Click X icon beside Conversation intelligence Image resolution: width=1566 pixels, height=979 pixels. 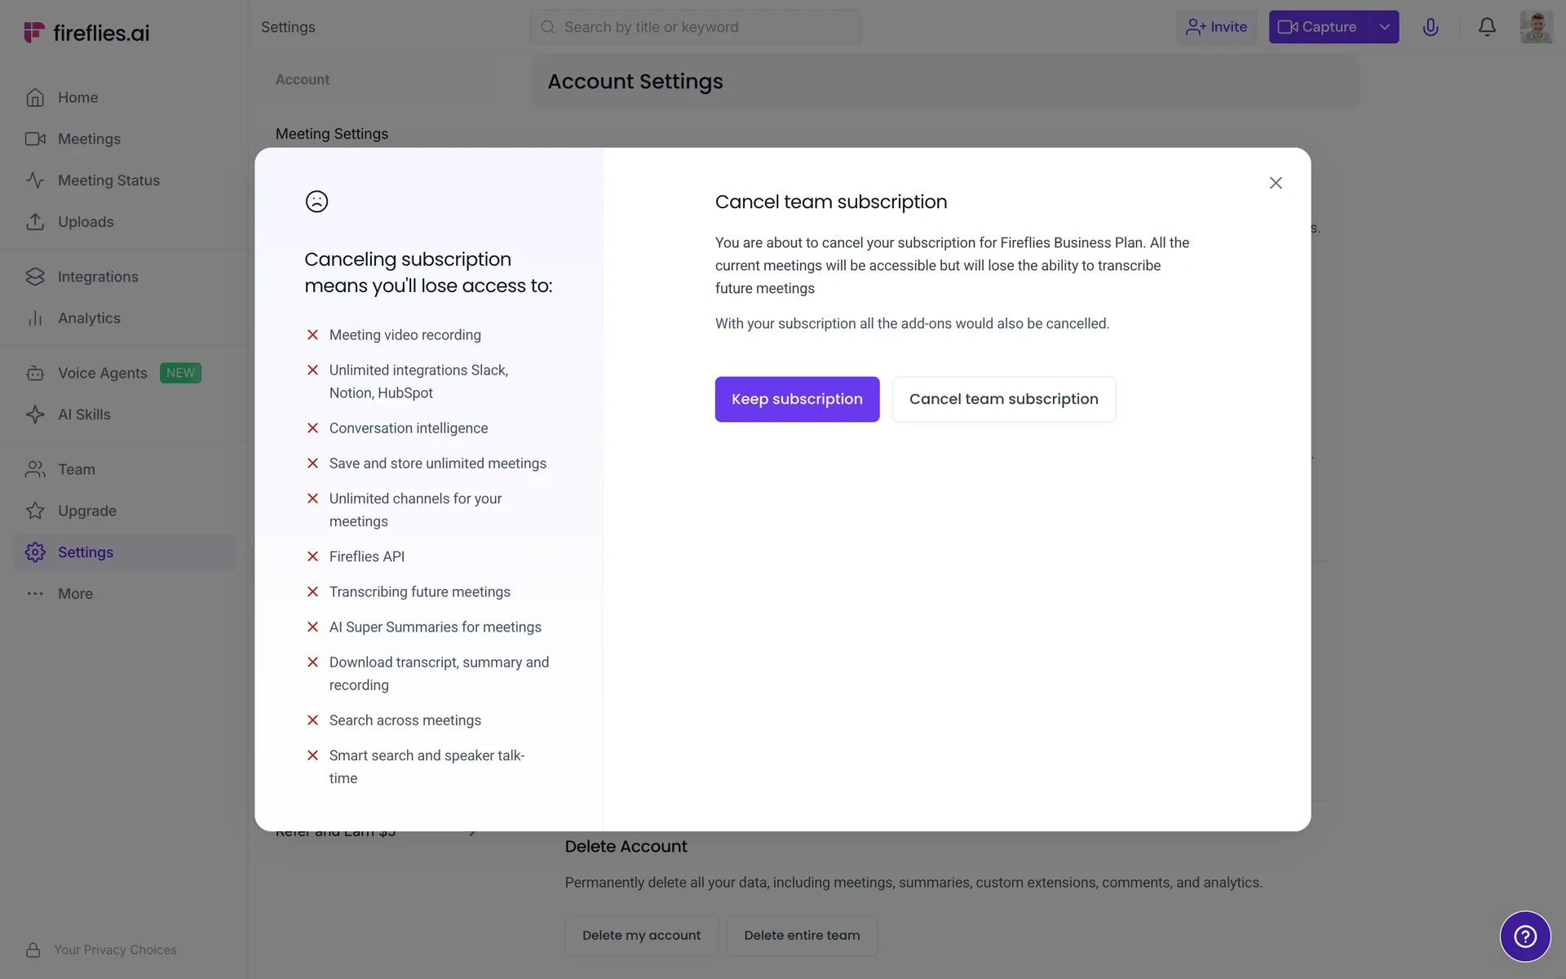312,427
